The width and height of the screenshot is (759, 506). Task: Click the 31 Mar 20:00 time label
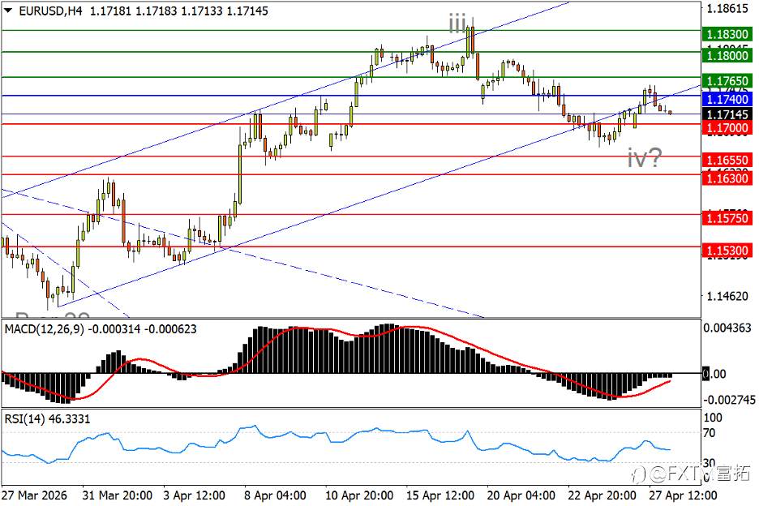117,495
